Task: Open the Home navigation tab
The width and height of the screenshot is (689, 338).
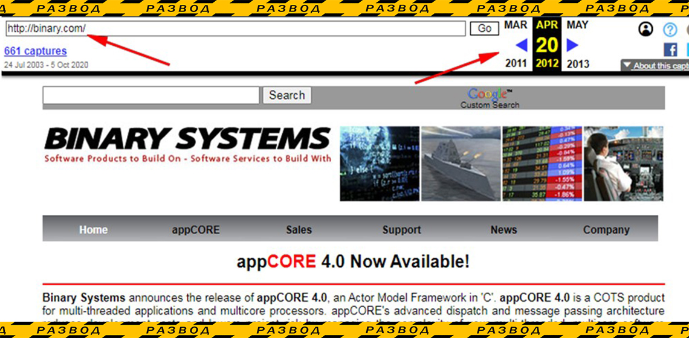Action: 93,230
